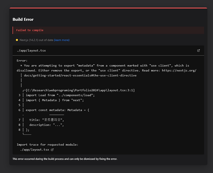Click the footer build process error note
Image resolution: width=213 pixels, height=173 pixels.
(65, 159)
